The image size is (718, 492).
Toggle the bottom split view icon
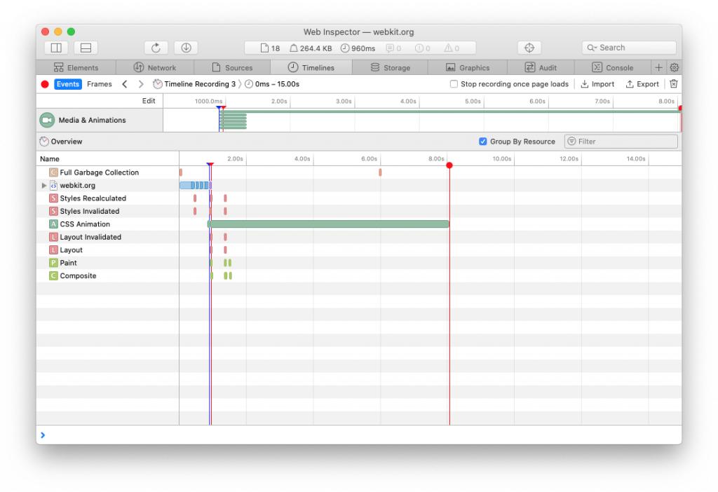click(85, 47)
